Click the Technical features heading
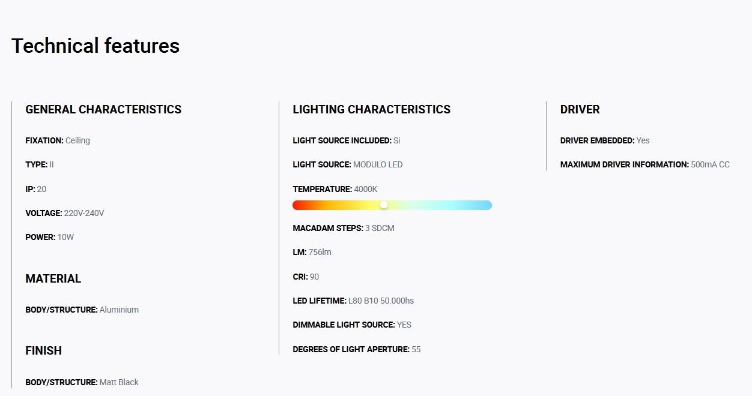 click(x=96, y=46)
